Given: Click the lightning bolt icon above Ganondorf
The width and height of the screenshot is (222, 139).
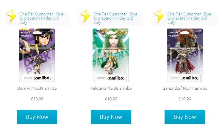Looking at the screenshot, I should tap(159, 16).
